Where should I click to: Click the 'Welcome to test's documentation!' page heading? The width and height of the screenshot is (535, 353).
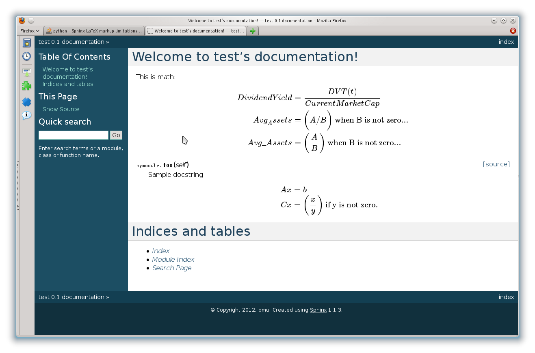(x=245, y=57)
